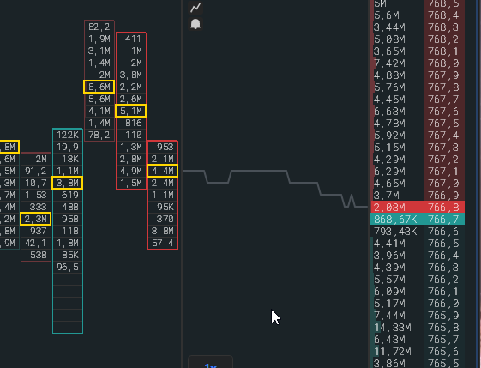This screenshot has height=368, width=481.
Task: Select the 3,7M ask volume
Action: click(387, 196)
